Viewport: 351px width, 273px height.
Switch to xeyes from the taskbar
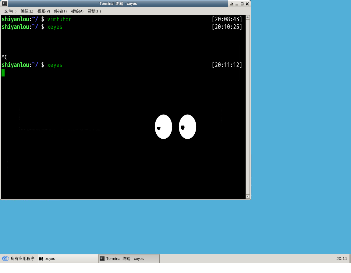[x=68, y=259]
